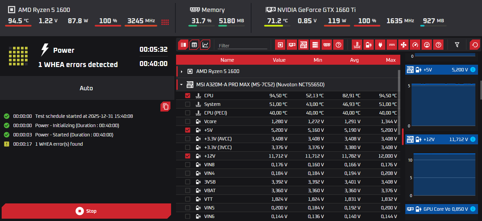
Task: Open info for +5V graph
Action: click(473, 70)
